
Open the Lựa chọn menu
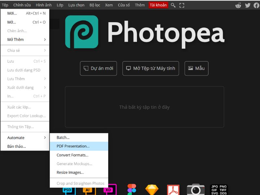76,5
